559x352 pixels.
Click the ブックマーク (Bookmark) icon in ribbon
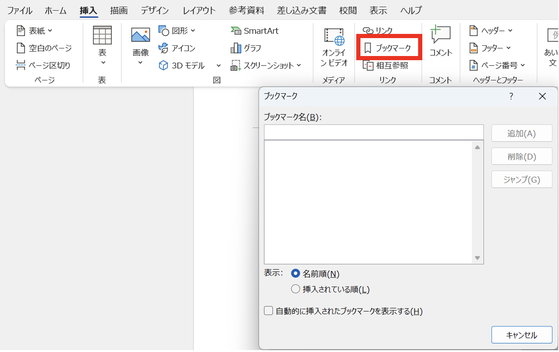point(388,48)
